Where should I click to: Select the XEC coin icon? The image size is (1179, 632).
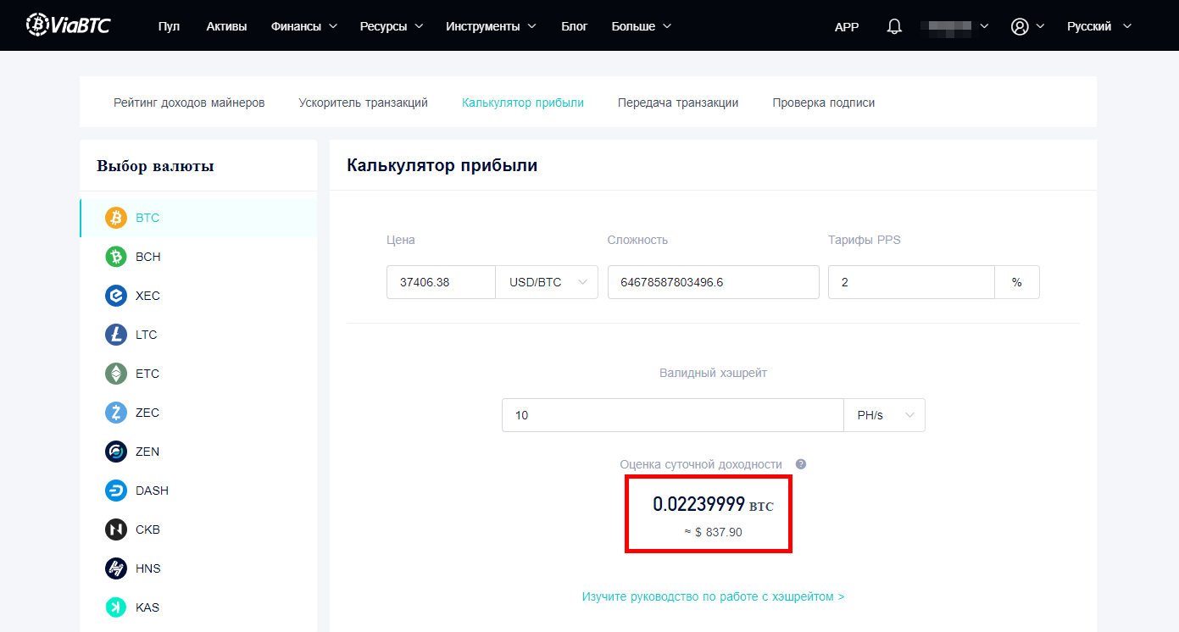(116, 296)
